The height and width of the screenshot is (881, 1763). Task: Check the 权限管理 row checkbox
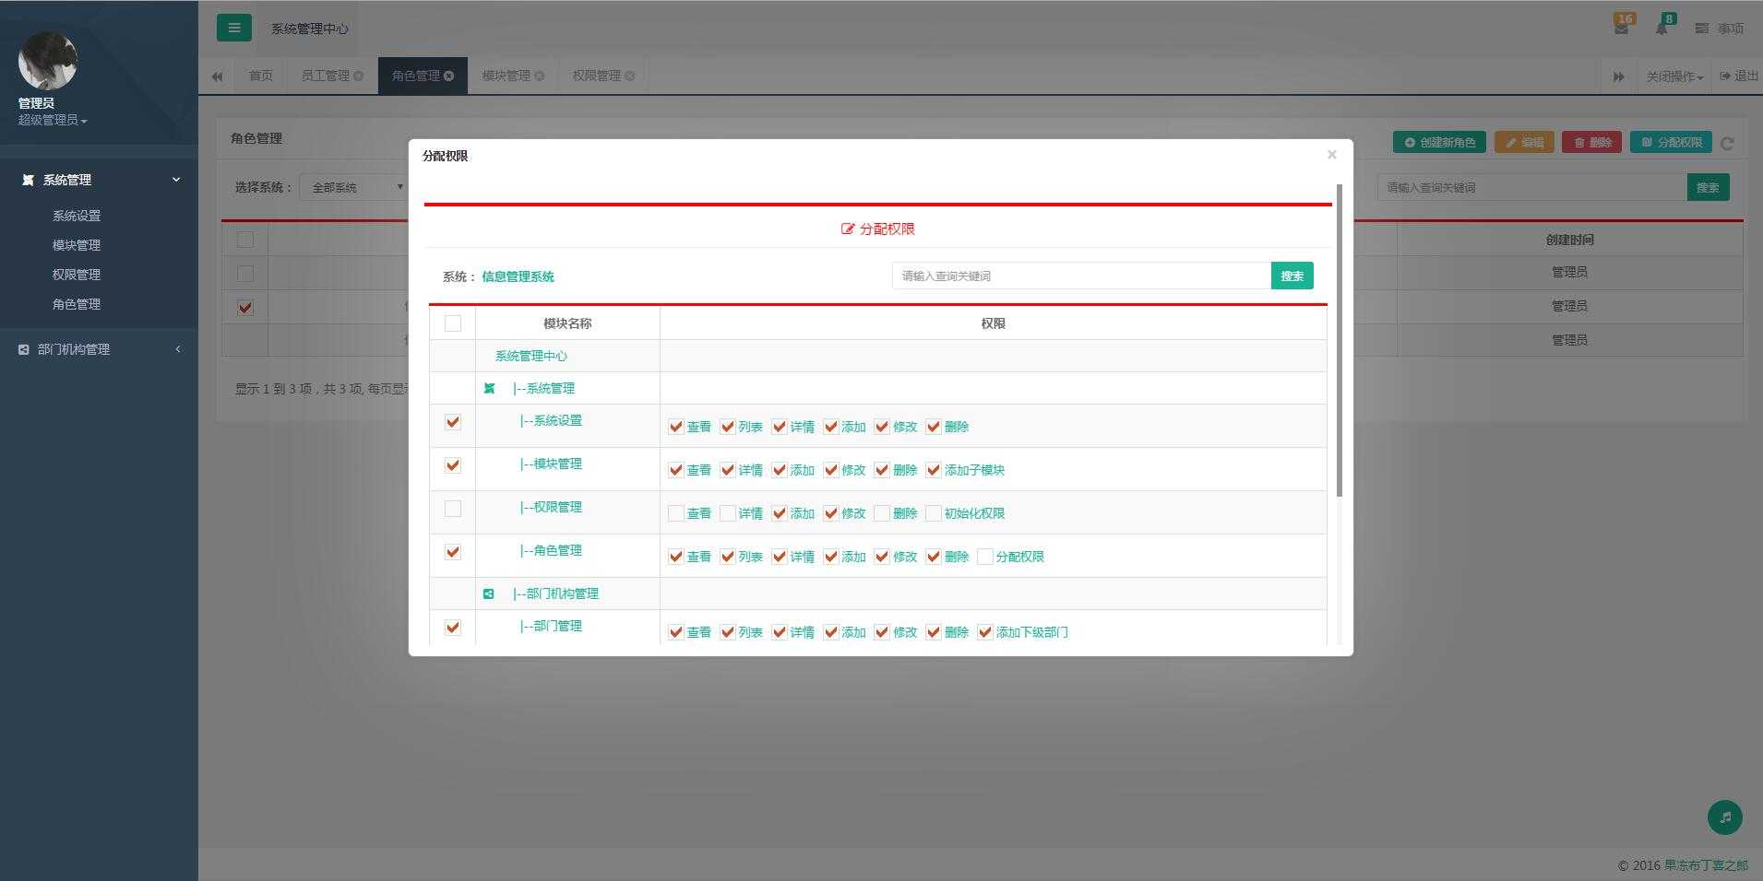point(453,509)
